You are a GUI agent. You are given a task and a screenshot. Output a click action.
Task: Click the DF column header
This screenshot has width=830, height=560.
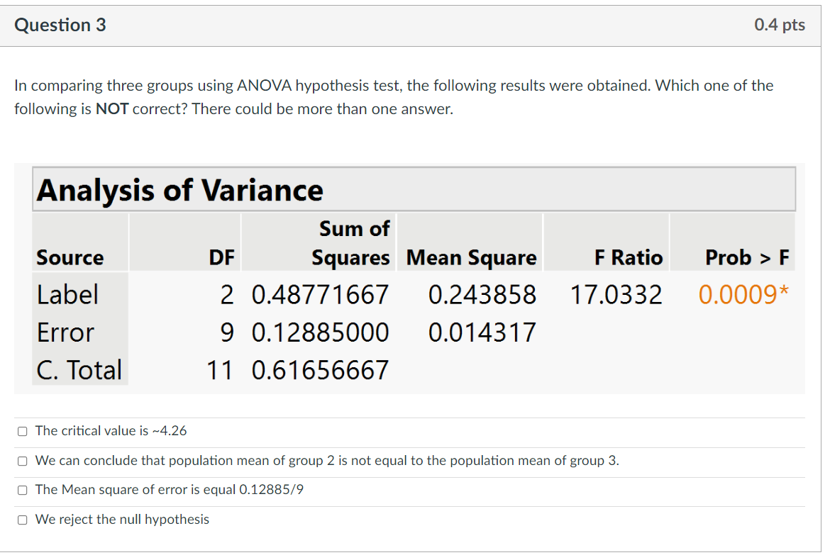[x=223, y=257]
